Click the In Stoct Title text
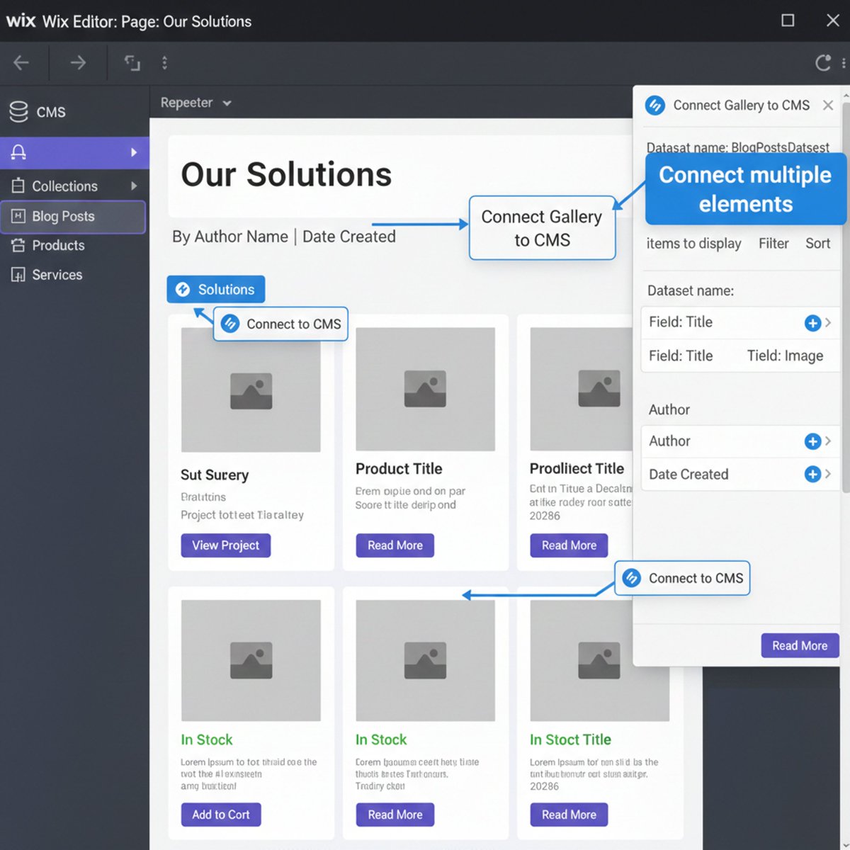This screenshot has height=850, width=850. point(570,739)
